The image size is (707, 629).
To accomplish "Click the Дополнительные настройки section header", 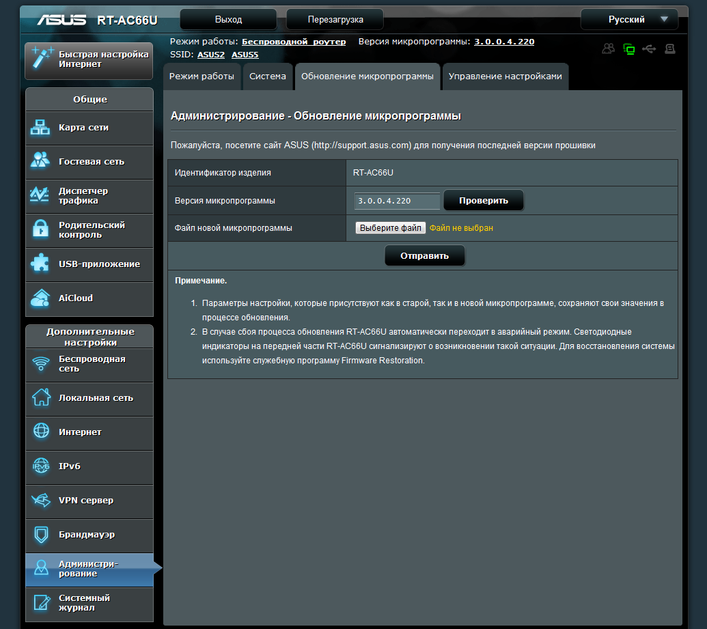I will pyautogui.click(x=90, y=337).
